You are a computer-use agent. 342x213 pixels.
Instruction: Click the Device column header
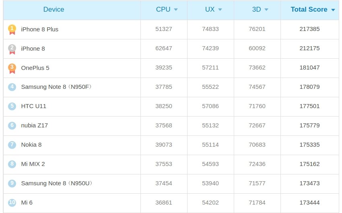coord(54,9)
